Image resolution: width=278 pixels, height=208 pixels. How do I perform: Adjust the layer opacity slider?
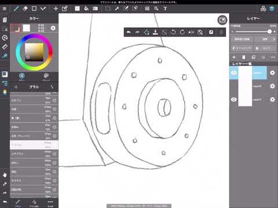click(x=253, y=32)
